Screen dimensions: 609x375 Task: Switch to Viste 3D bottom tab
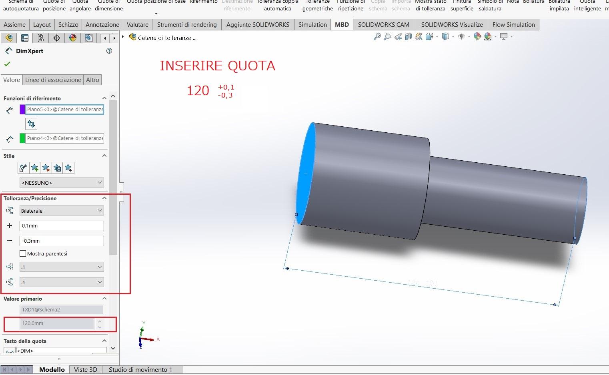click(86, 369)
